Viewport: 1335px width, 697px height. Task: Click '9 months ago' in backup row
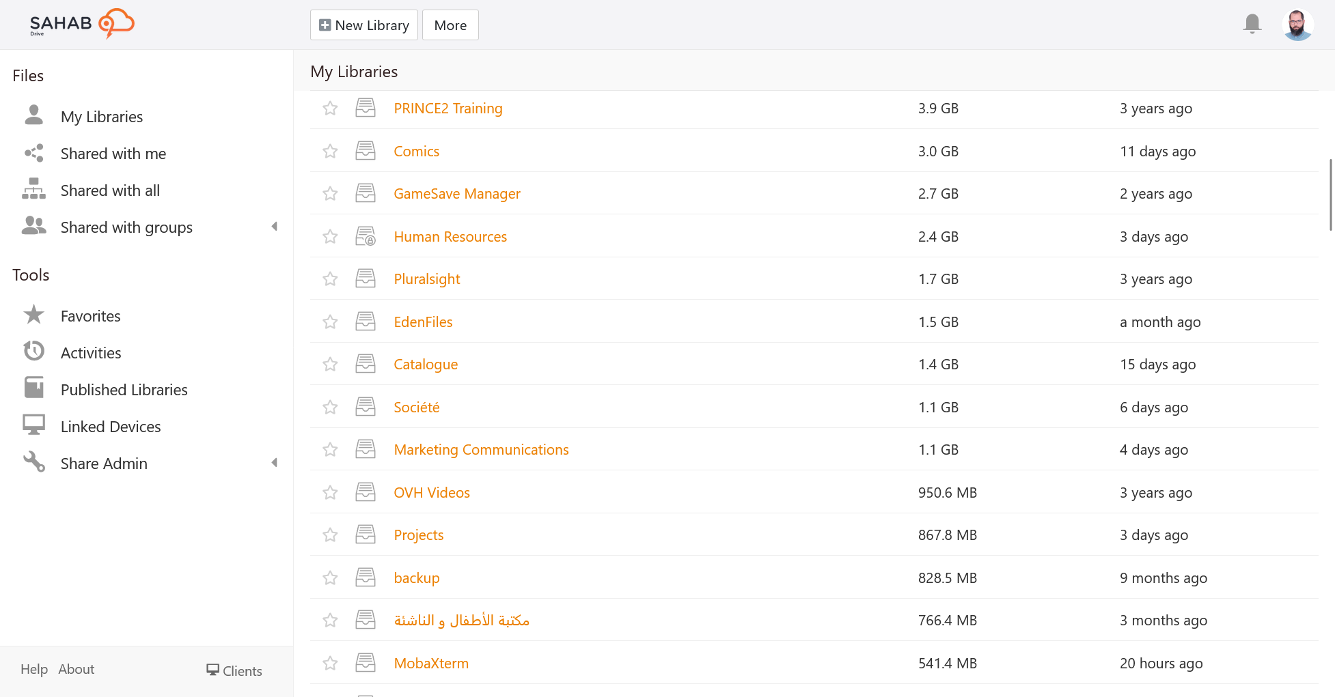tap(1164, 578)
